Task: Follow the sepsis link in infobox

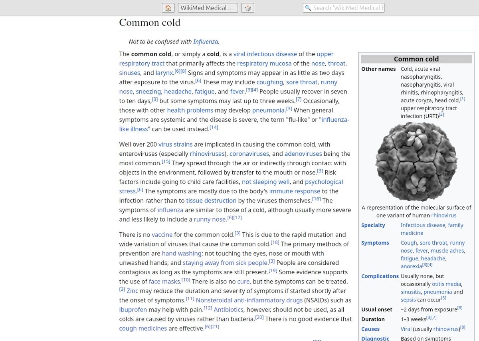Action: click(408, 299)
